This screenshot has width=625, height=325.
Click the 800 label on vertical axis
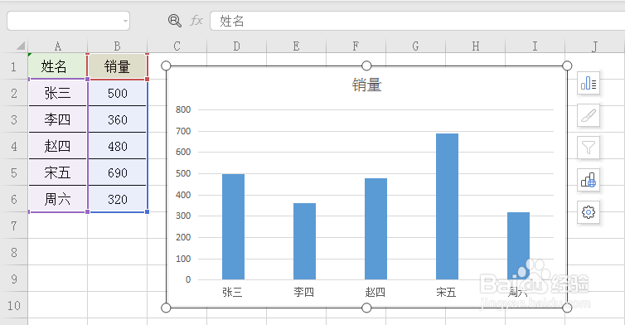pyautogui.click(x=183, y=109)
